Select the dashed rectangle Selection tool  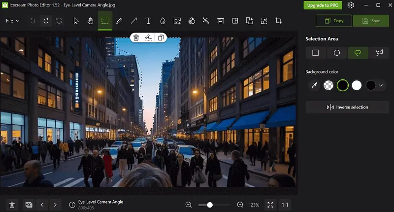pos(105,21)
